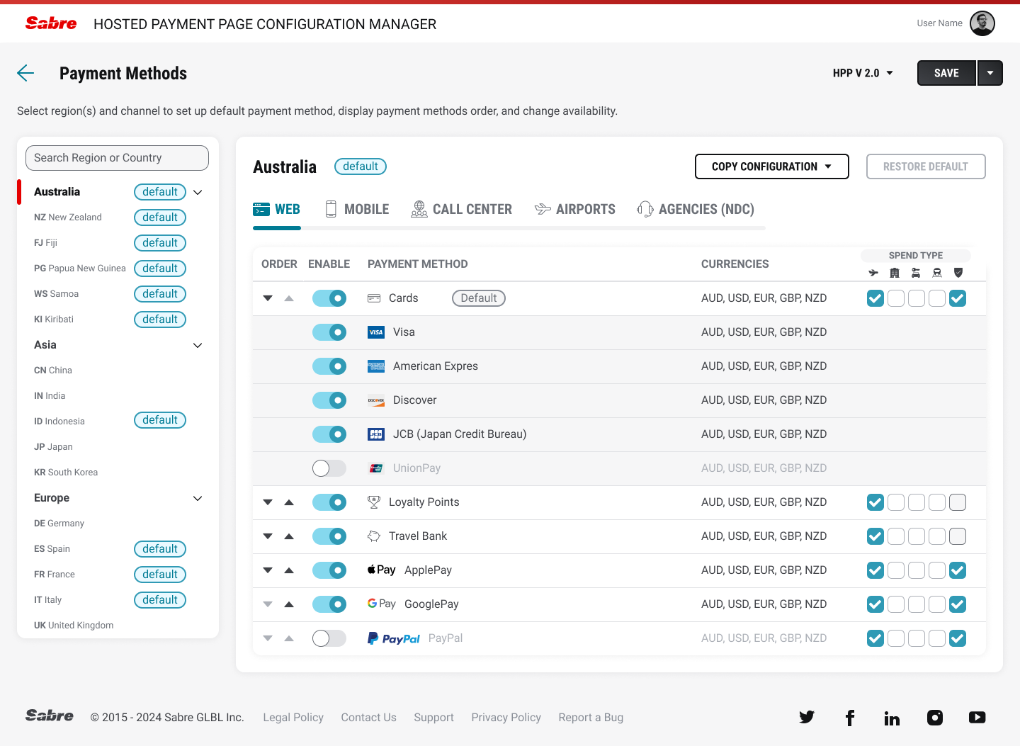Click the Save button

(x=946, y=73)
